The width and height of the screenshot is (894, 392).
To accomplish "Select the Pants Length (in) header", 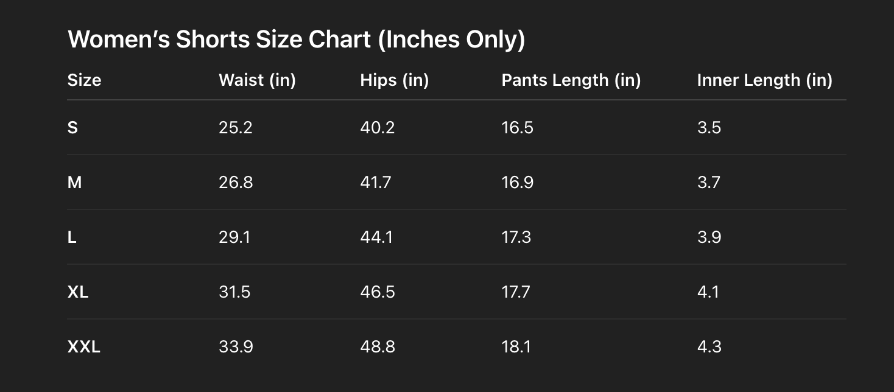I will [x=571, y=80].
